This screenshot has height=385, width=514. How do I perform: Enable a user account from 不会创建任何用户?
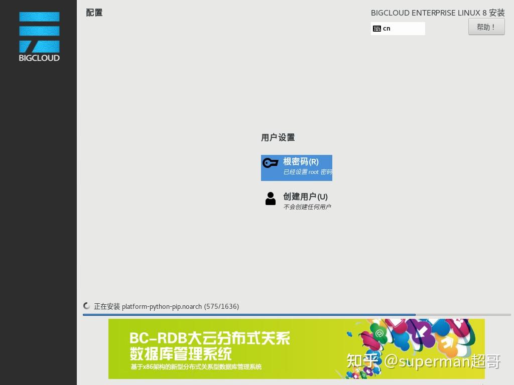[x=307, y=206]
